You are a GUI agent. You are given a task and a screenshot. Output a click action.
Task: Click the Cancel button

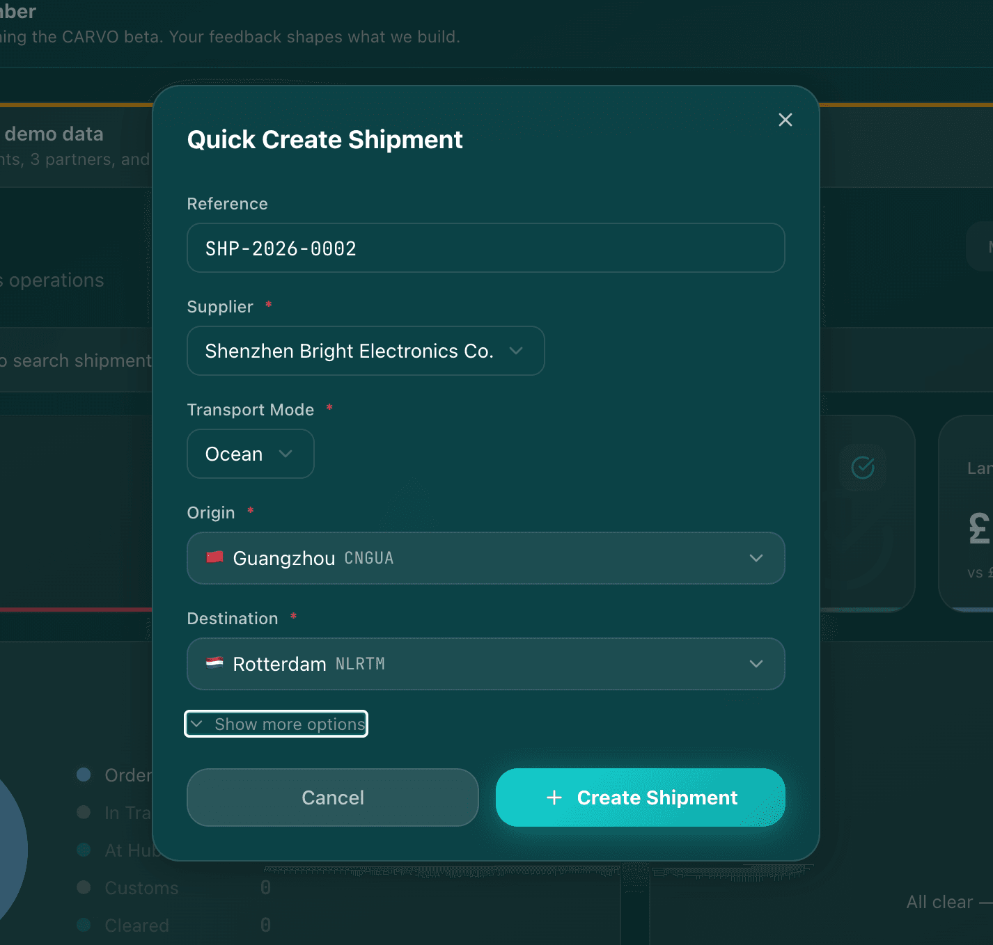click(x=332, y=797)
